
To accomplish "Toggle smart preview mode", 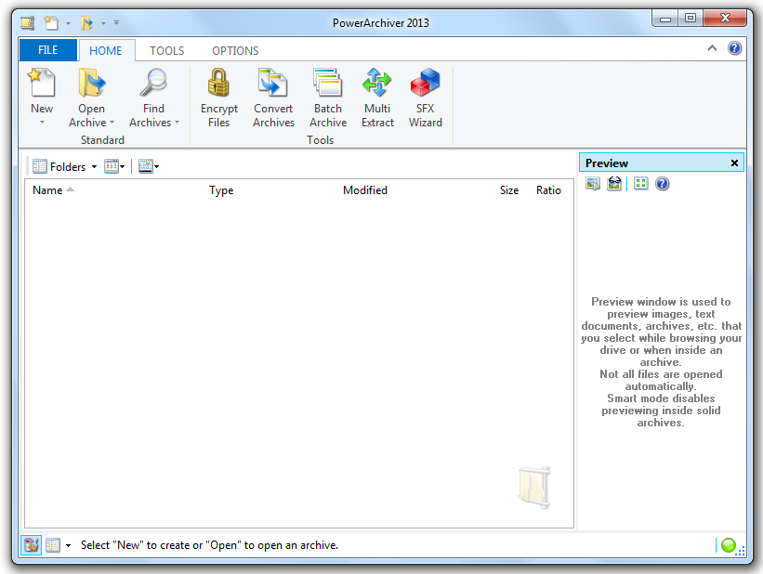I will coord(613,183).
